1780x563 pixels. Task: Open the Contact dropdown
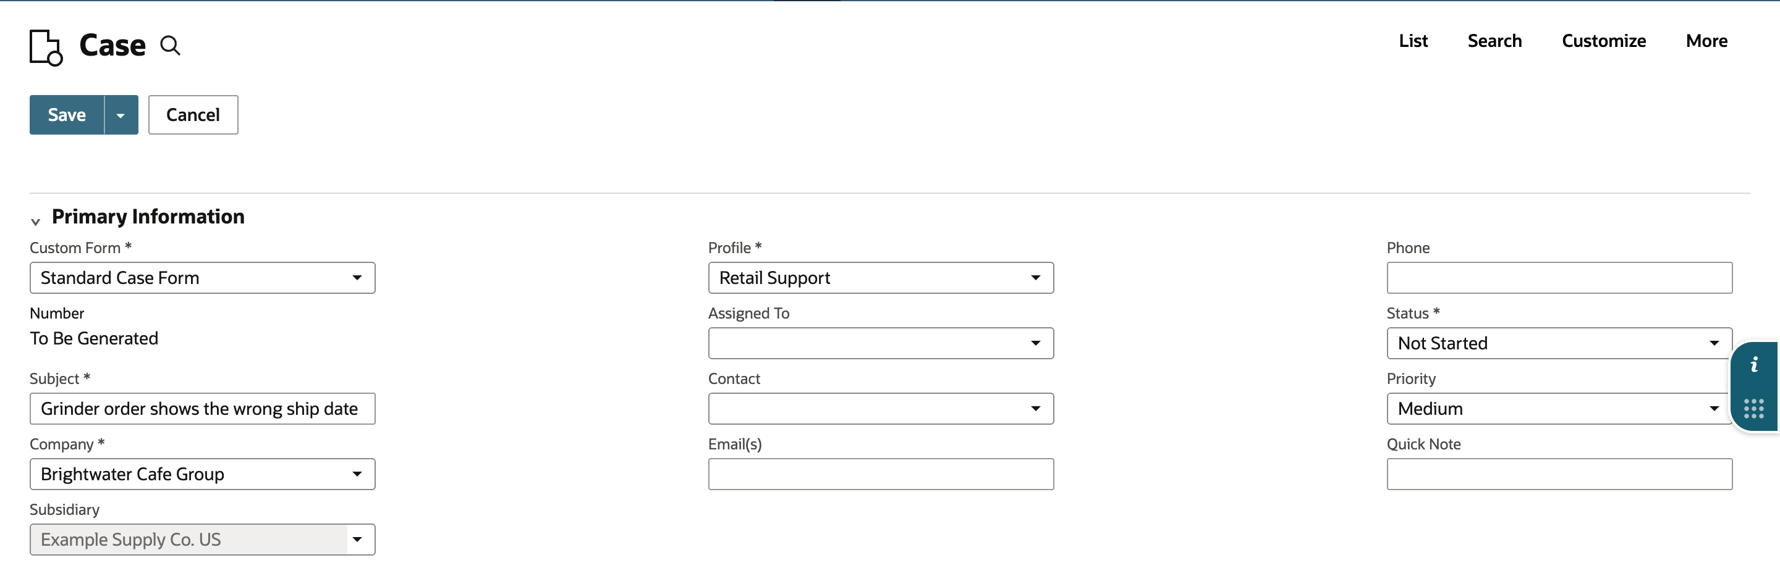click(x=880, y=409)
